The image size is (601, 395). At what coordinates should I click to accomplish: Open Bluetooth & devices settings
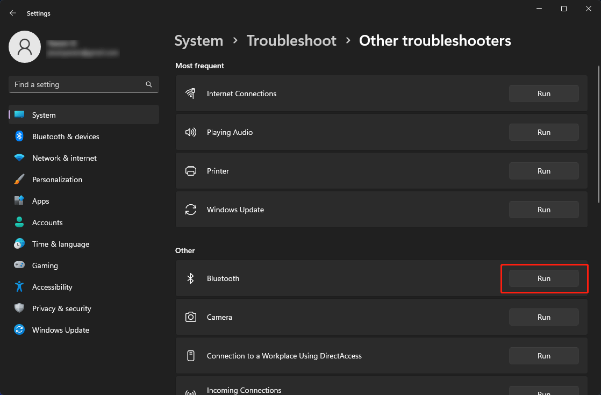coord(84,136)
